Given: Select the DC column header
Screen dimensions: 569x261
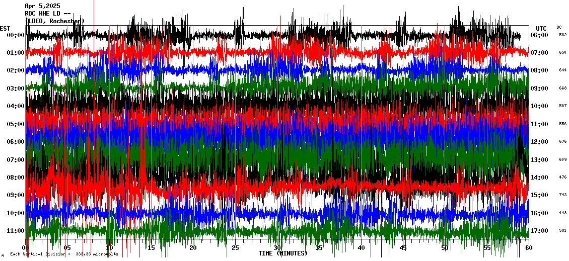Looking at the screenshot, I should (559, 27).
